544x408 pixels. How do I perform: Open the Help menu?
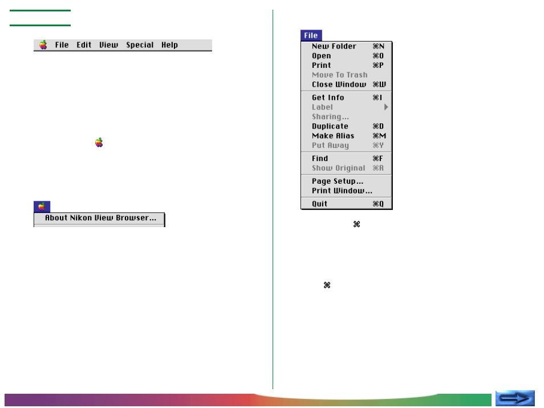[170, 45]
